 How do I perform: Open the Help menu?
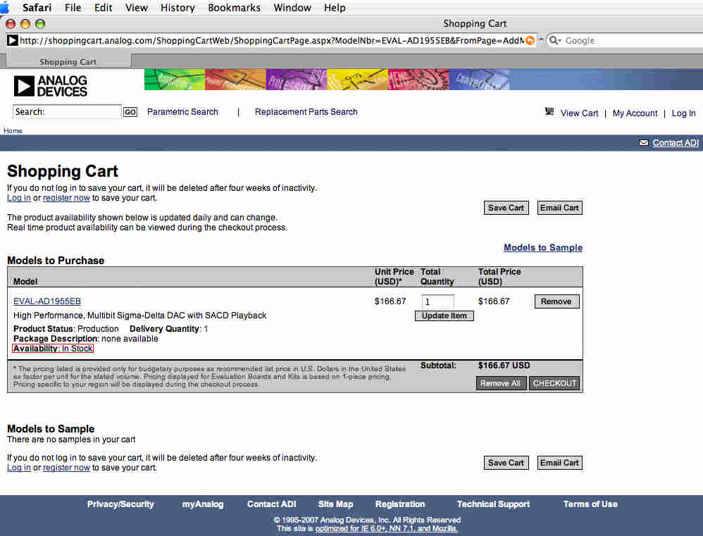tap(335, 8)
